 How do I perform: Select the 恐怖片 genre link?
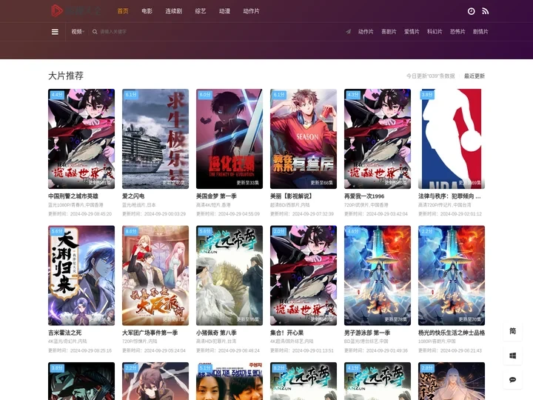click(x=457, y=32)
